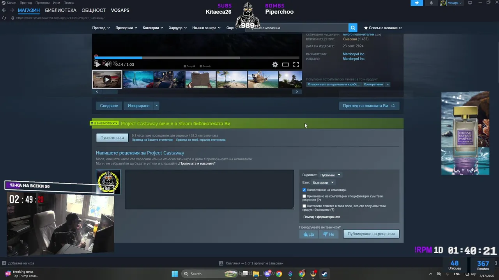
Task: Open the Steam announcements megaphone icon
Action: [417, 3]
